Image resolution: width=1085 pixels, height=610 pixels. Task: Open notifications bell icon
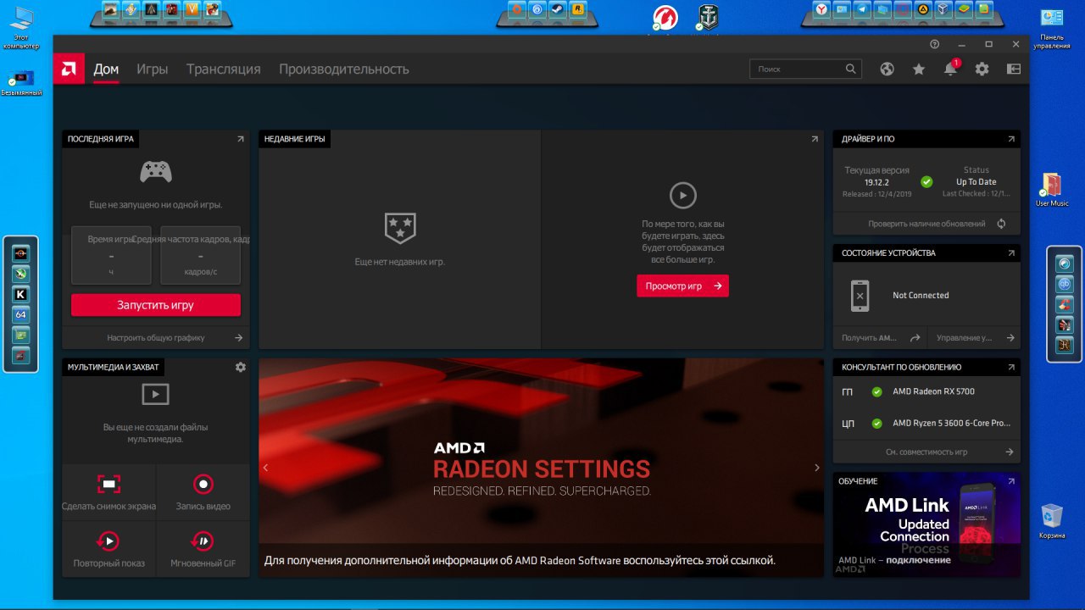coord(950,69)
